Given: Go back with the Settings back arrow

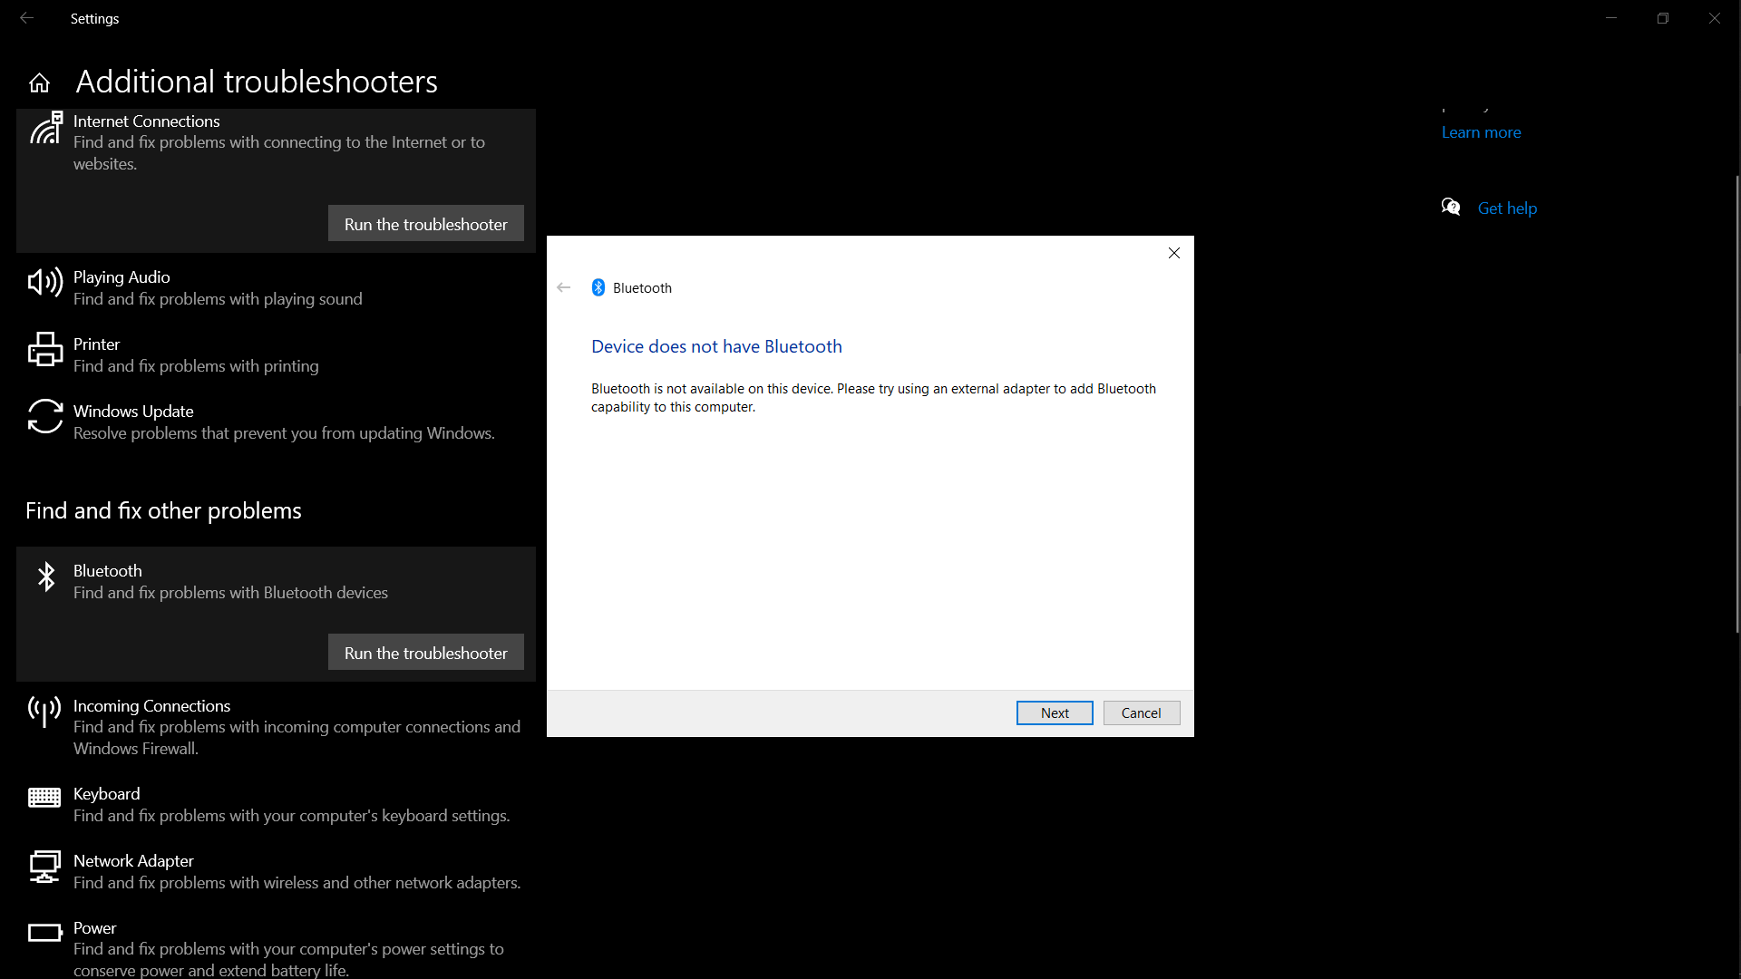Looking at the screenshot, I should pos(26,18).
